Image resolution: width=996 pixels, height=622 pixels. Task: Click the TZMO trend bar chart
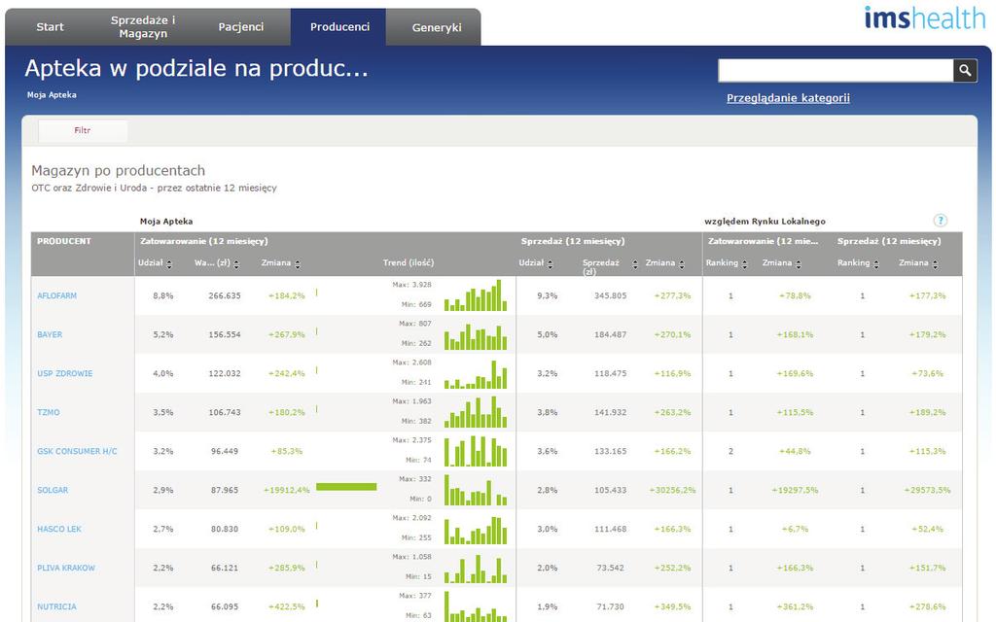point(476,412)
